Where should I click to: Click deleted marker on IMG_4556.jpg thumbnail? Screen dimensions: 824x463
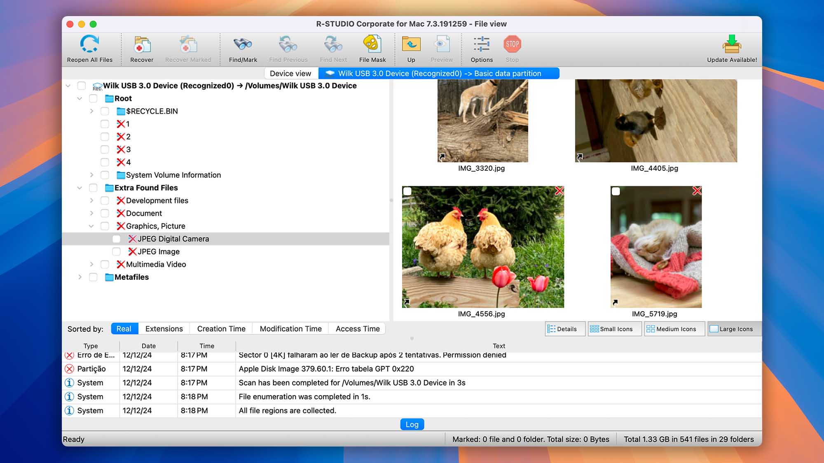[559, 191]
